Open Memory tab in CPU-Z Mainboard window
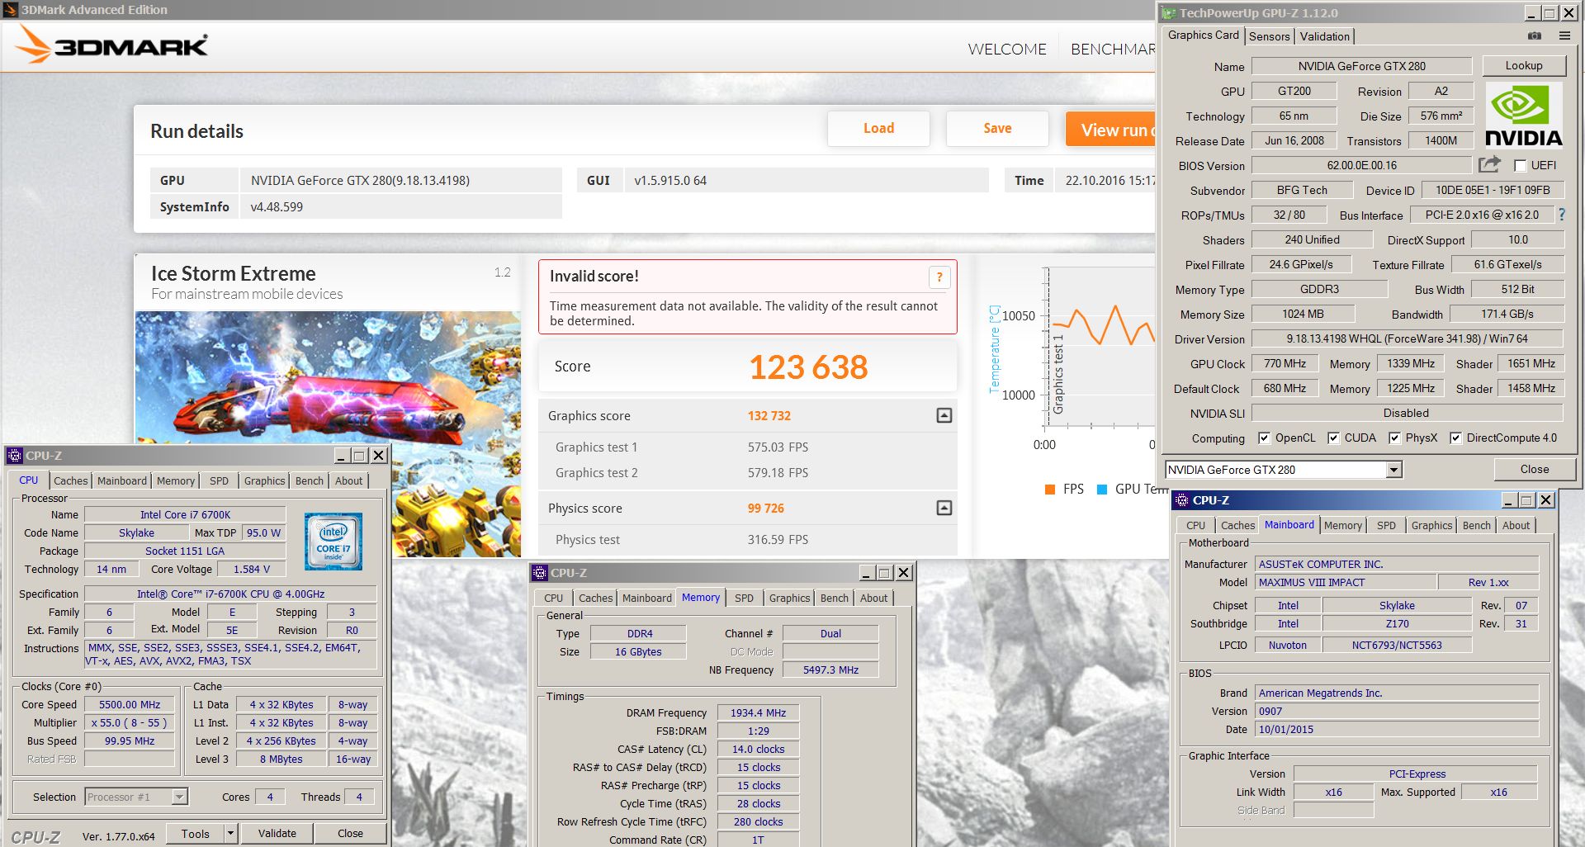1585x847 pixels. tap(1343, 525)
